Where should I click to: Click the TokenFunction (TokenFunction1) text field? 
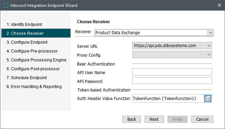tap(168, 99)
